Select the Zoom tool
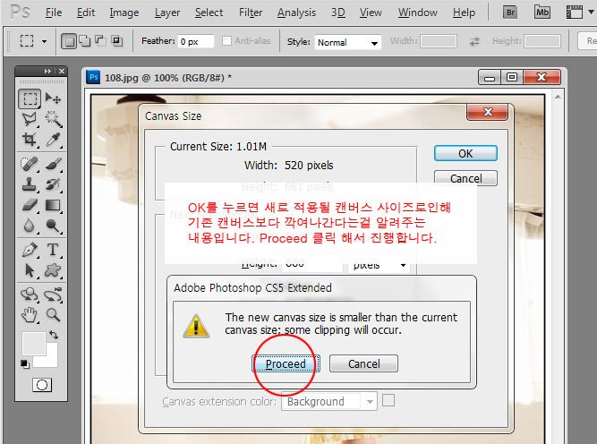597x444 pixels. 53,315
